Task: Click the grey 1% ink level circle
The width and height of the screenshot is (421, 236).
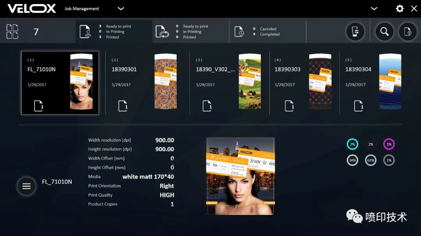Action: click(x=389, y=160)
